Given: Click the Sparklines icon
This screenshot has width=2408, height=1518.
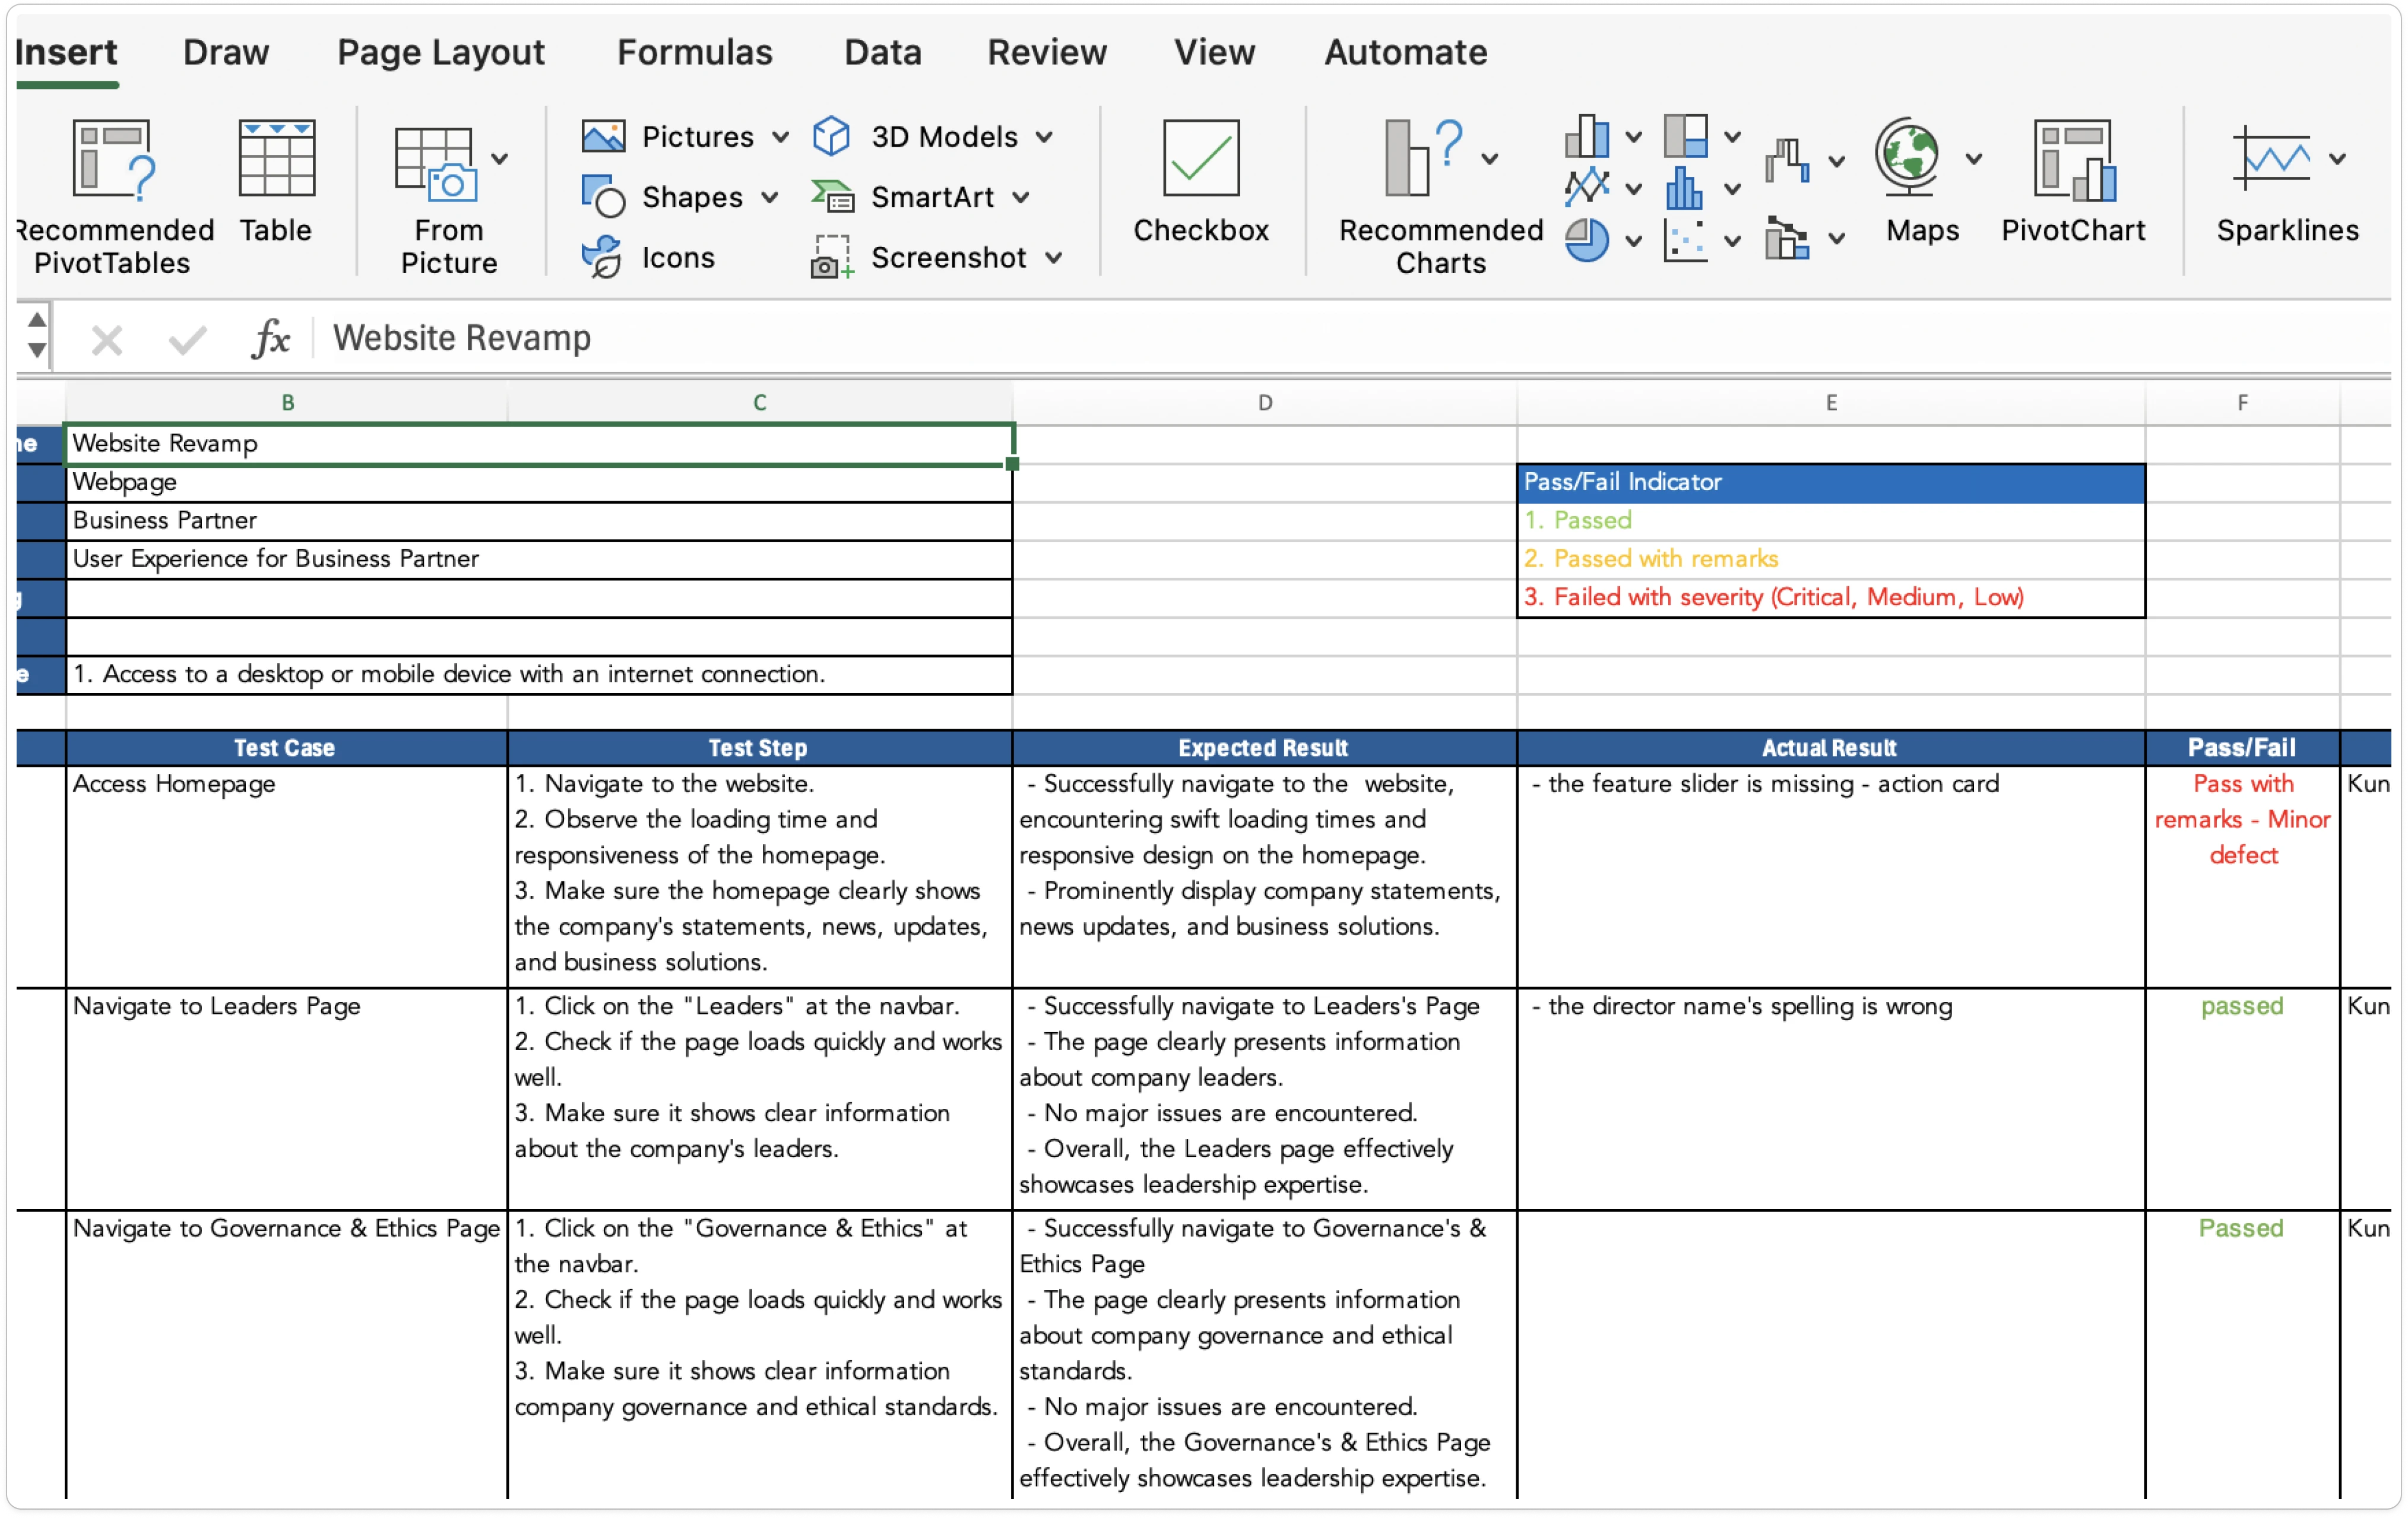Looking at the screenshot, I should click(x=2272, y=157).
